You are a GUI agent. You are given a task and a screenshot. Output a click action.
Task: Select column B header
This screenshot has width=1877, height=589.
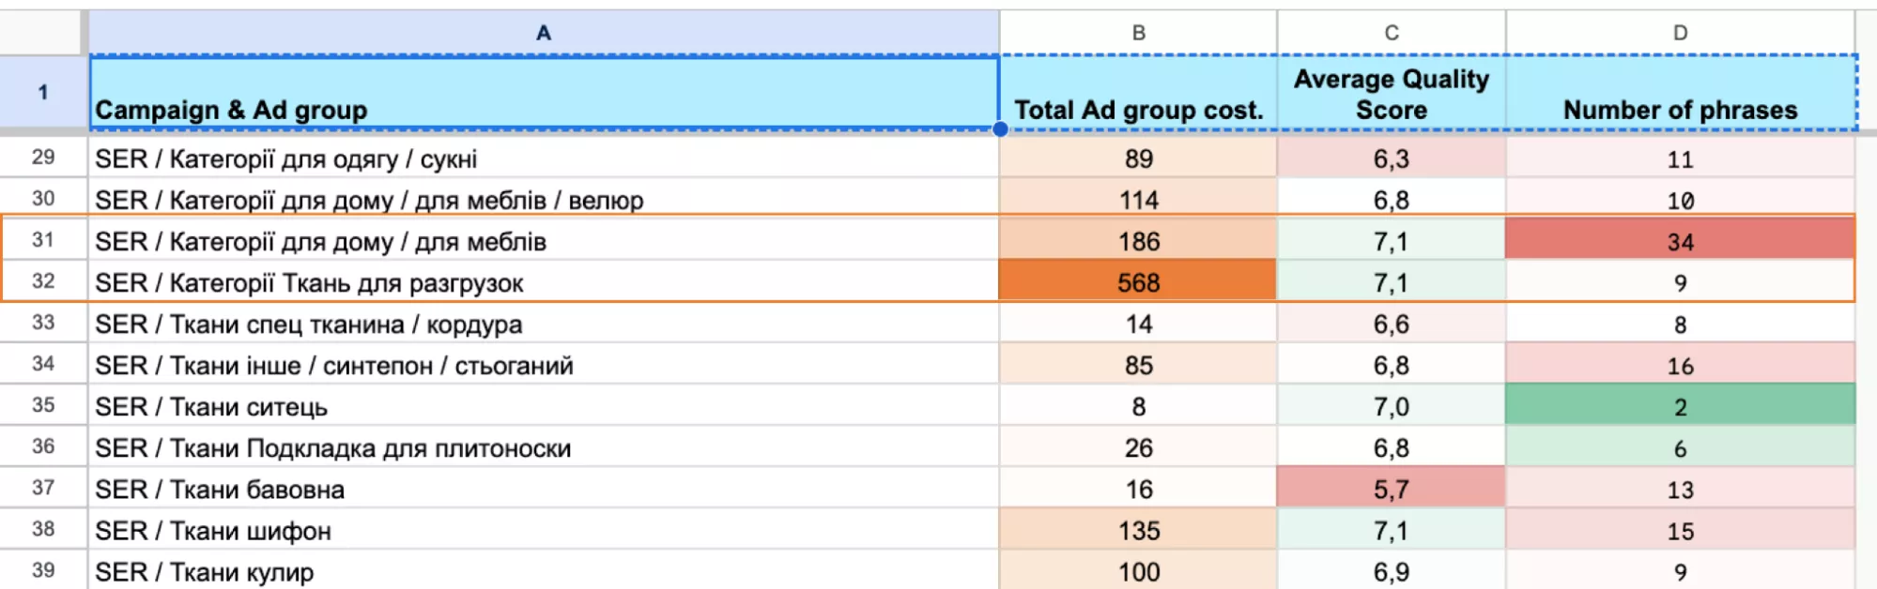[x=1138, y=33]
